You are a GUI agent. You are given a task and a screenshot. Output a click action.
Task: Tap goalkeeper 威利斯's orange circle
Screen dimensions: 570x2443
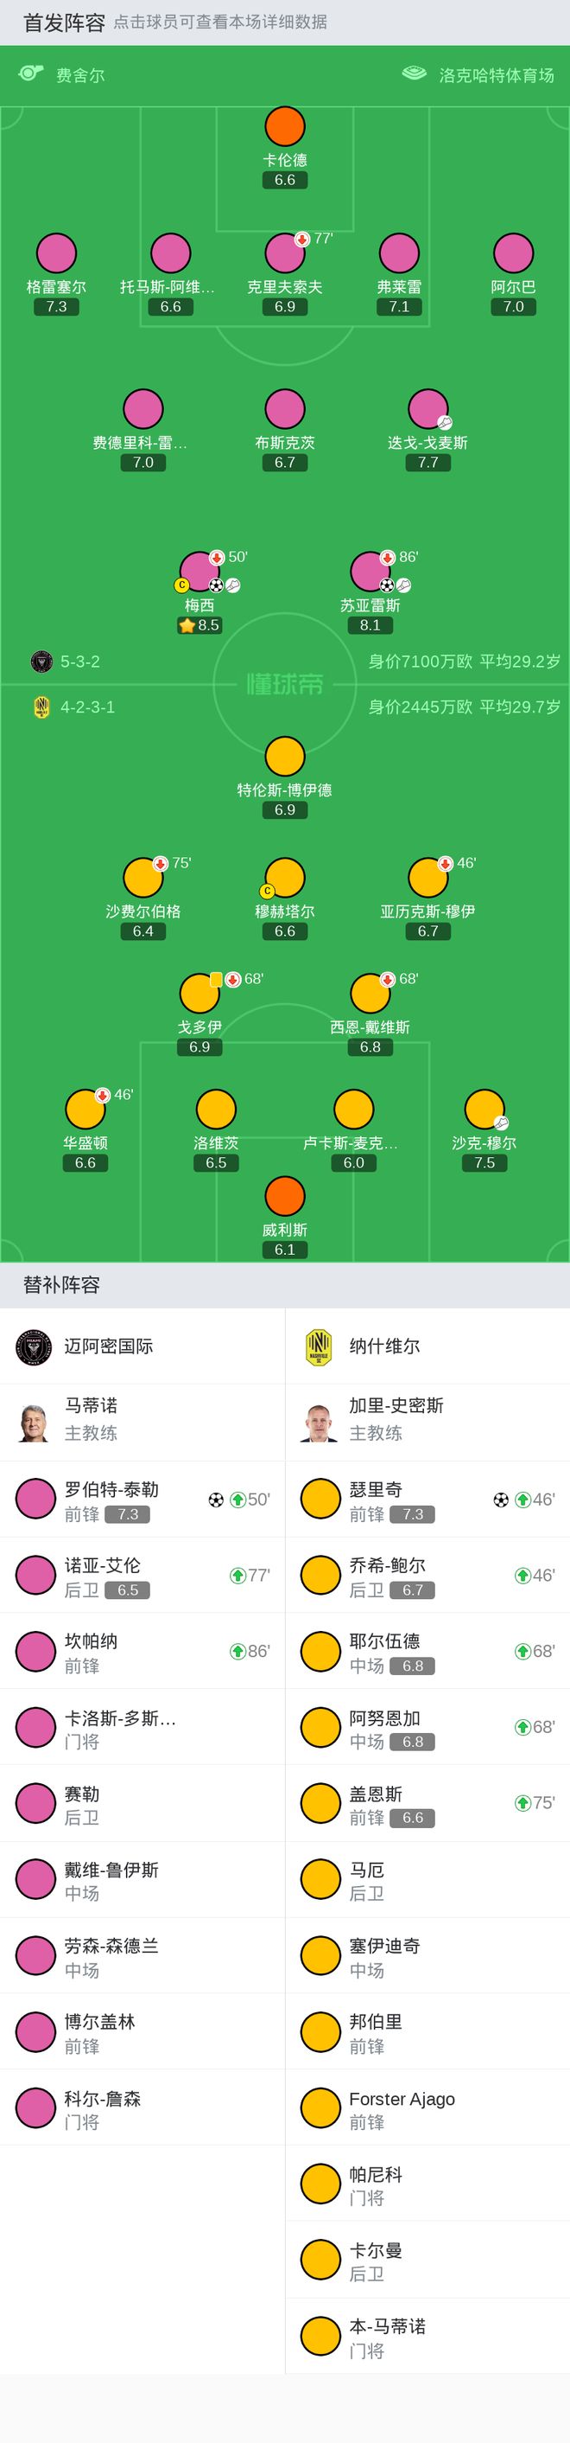pos(285,1196)
